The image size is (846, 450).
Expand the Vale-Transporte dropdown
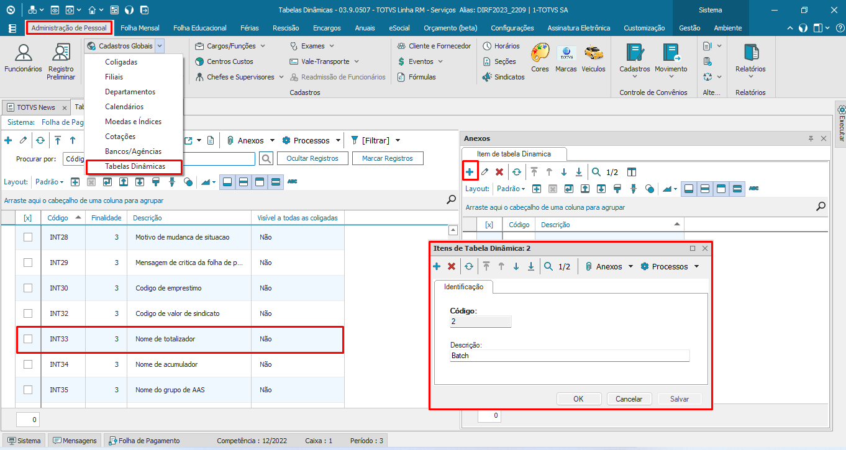[355, 61]
